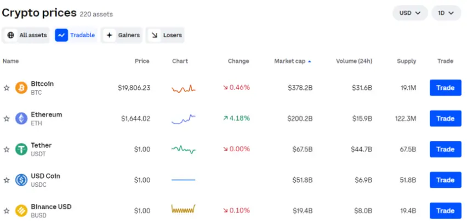Open the Tether asset name link
This screenshot has width=467, height=223.
click(x=41, y=145)
